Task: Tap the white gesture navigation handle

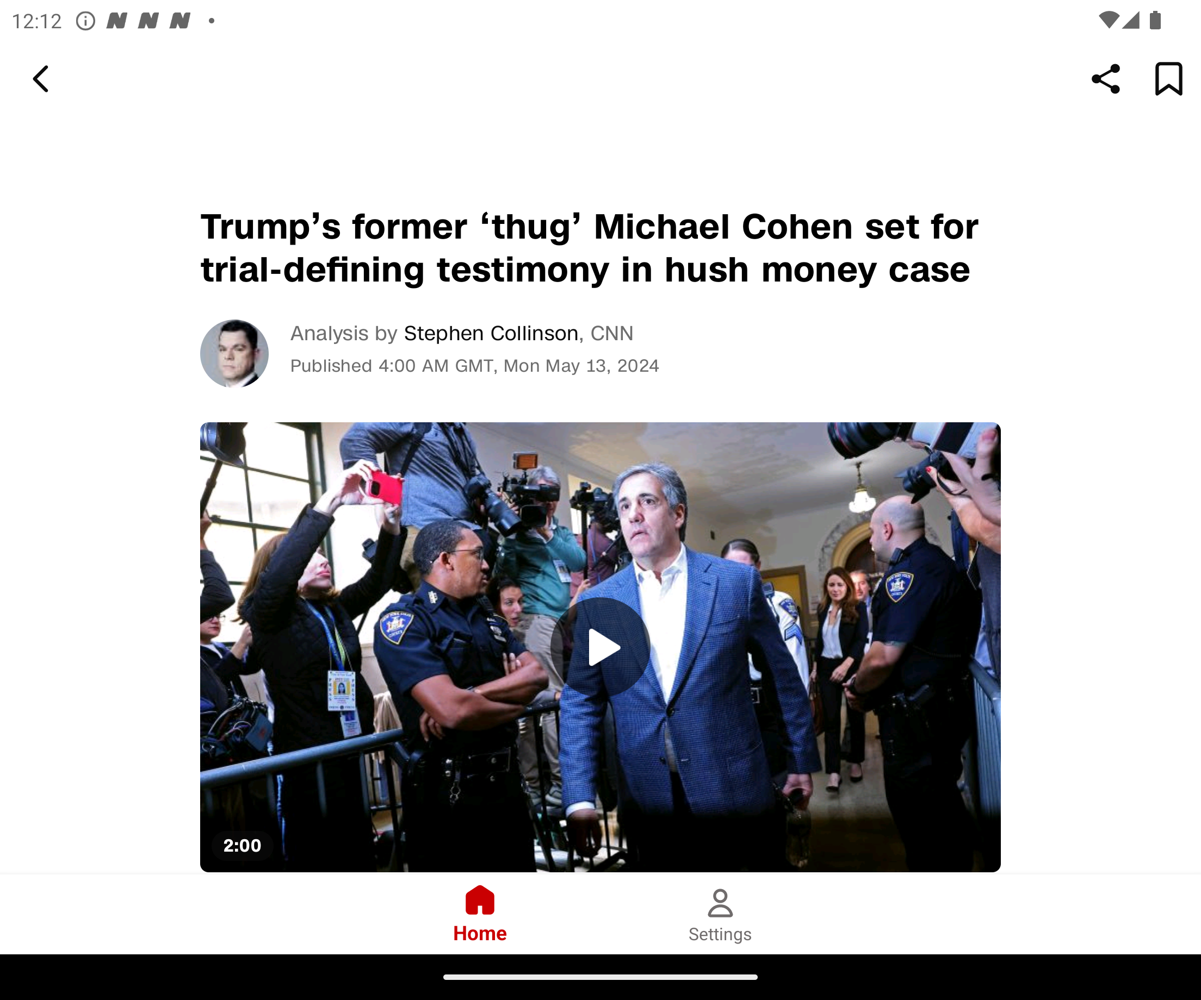Action: [x=600, y=977]
